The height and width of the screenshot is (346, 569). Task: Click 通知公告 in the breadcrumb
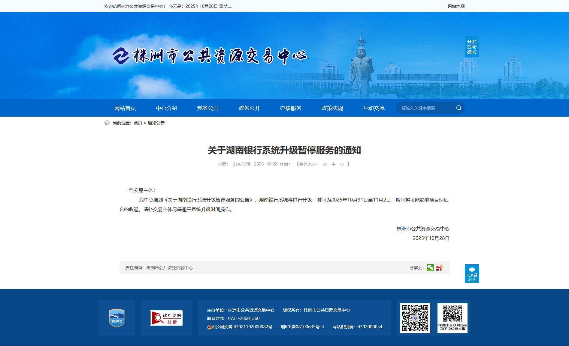tap(156, 123)
